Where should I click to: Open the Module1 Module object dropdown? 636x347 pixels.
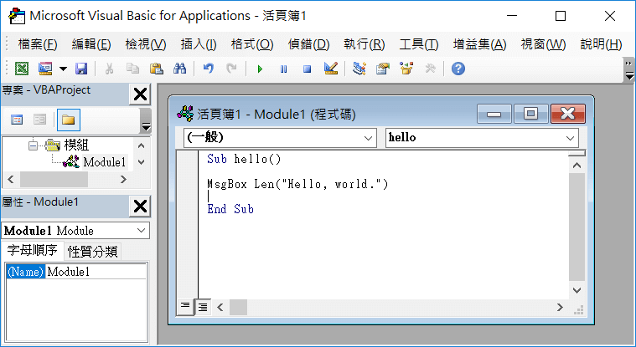point(141,231)
